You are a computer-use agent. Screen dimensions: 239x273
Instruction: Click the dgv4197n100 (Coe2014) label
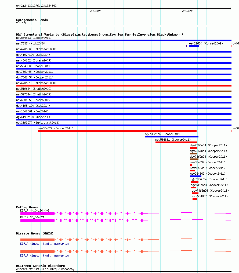coord(33,55)
